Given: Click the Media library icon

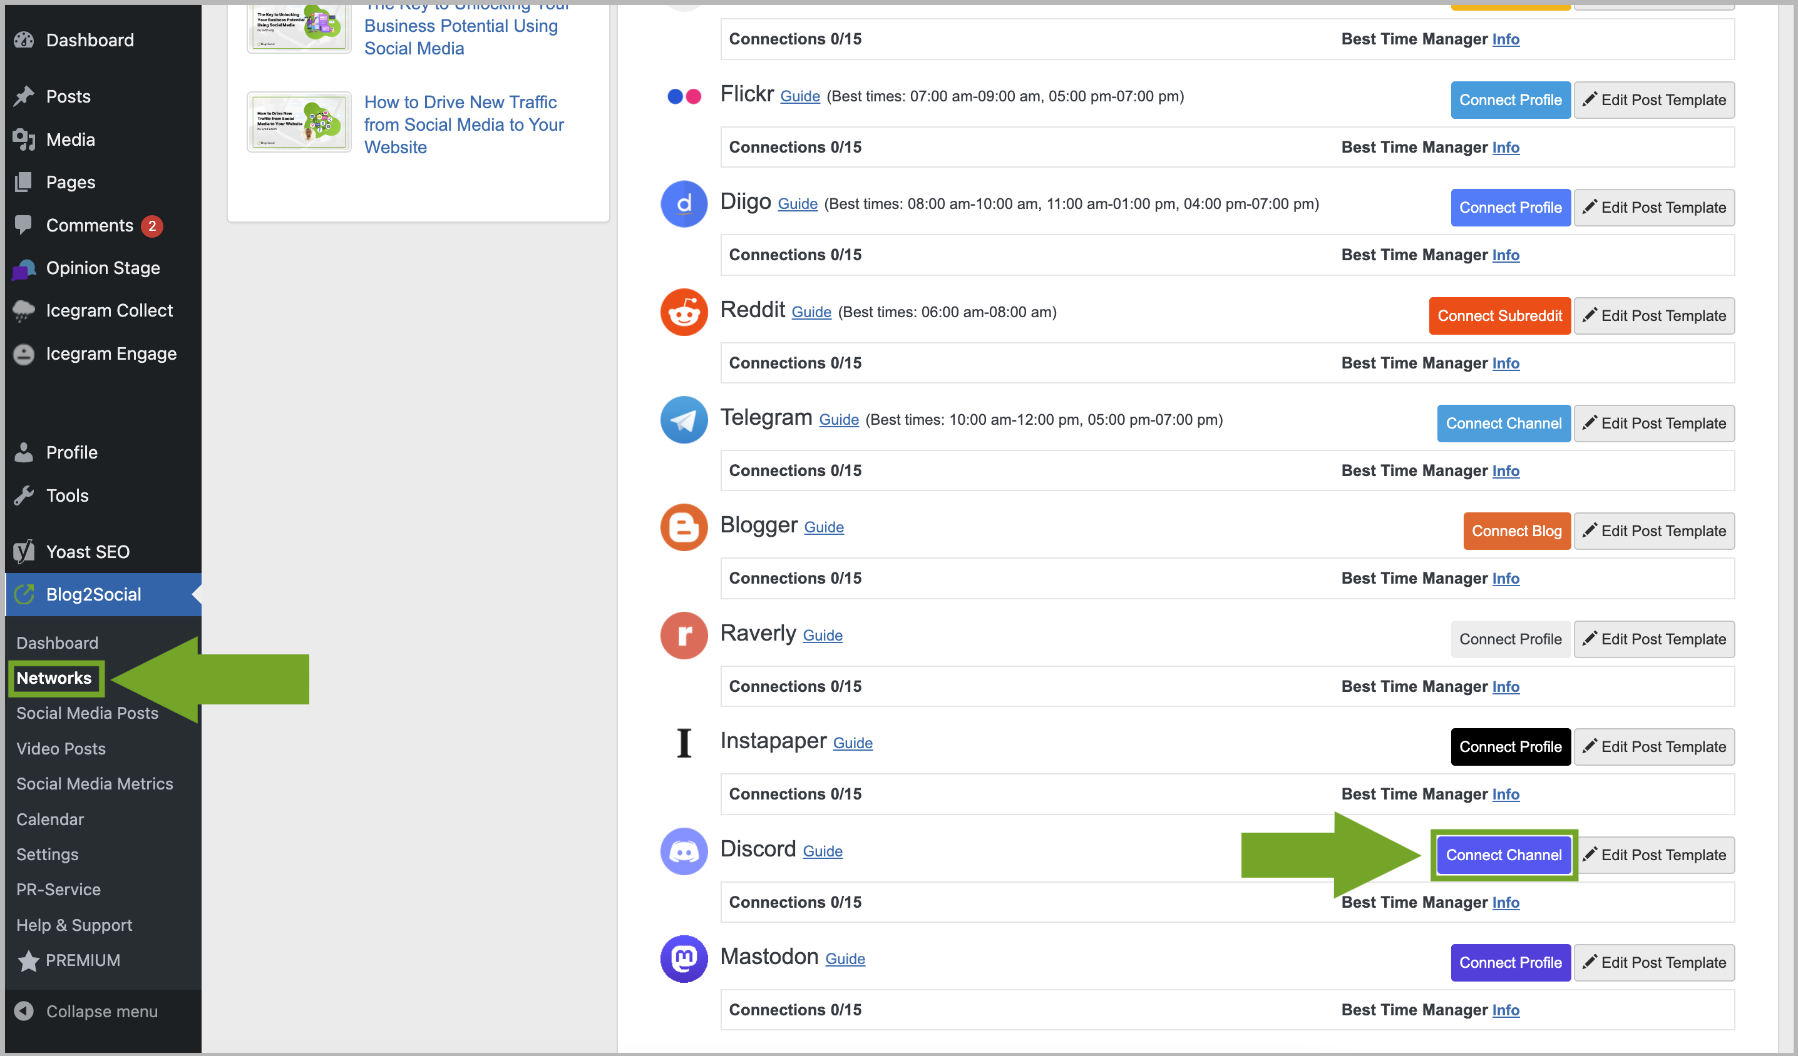Looking at the screenshot, I should (x=24, y=140).
